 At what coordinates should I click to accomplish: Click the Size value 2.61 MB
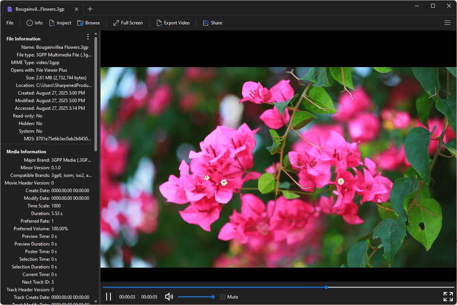pyautogui.click(x=61, y=78)
